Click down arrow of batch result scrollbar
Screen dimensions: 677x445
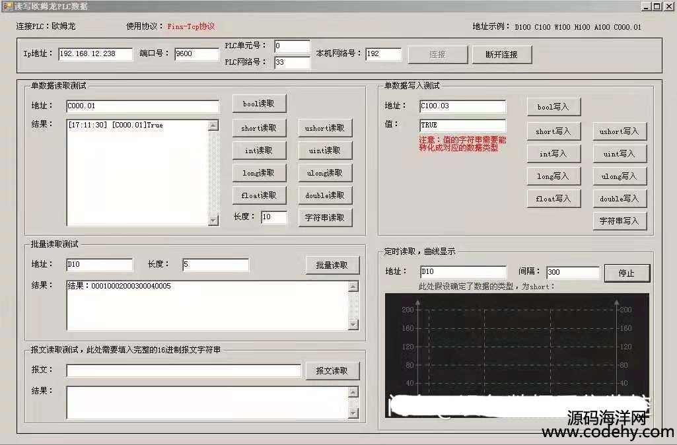[x=353, y=325]
